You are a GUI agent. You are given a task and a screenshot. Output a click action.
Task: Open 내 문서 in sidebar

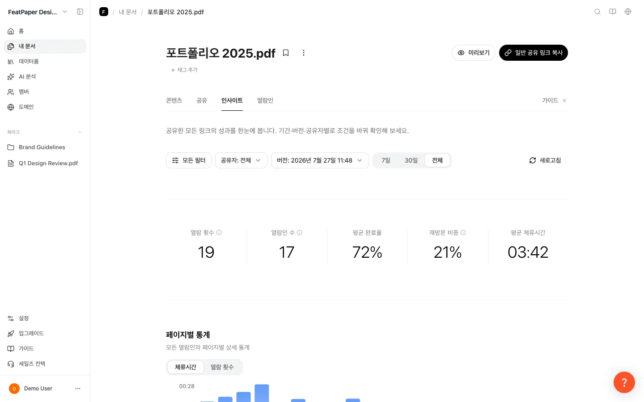tap(45, 46)
